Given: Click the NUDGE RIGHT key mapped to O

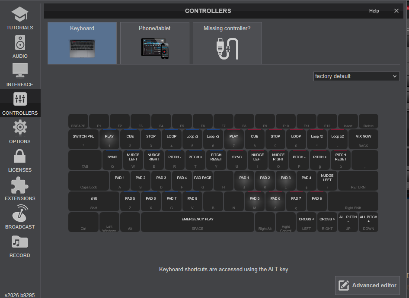Looking at the screenshot, I should point(278,160).
